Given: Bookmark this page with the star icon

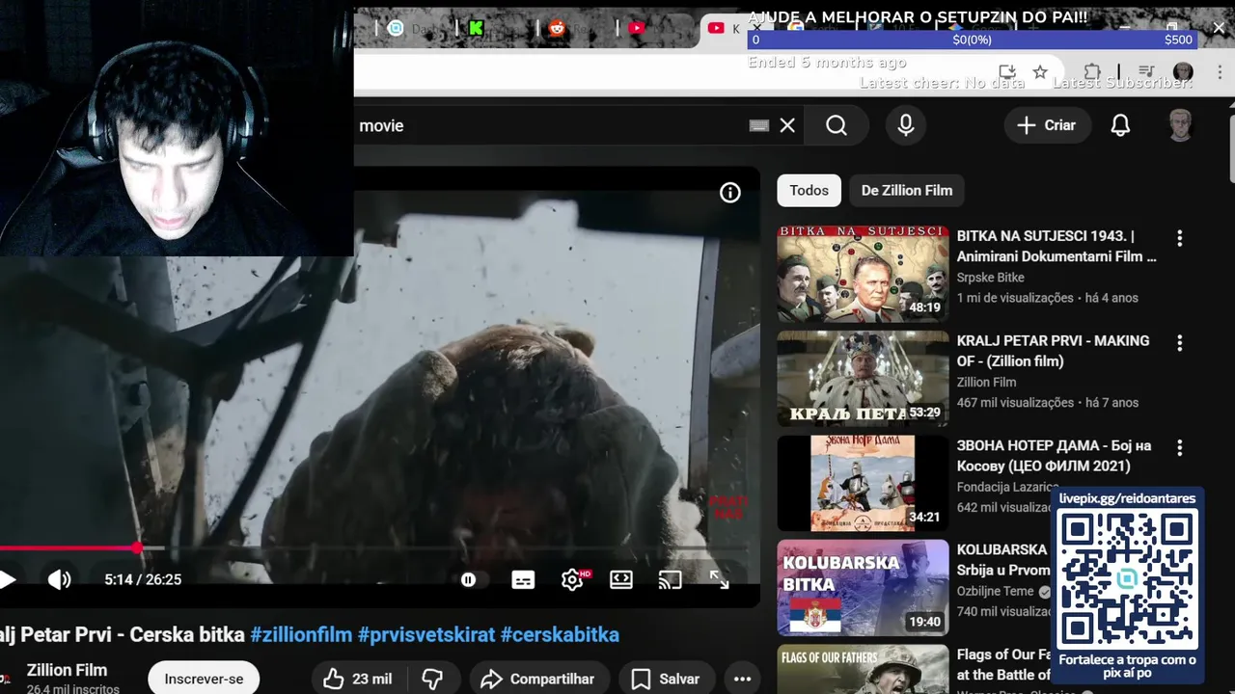Looking at the screenshot, I should click(1040, 72).
